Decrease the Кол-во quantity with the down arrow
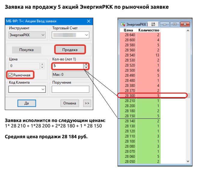This screenshot has width=197, height=170. pos(86,67)
